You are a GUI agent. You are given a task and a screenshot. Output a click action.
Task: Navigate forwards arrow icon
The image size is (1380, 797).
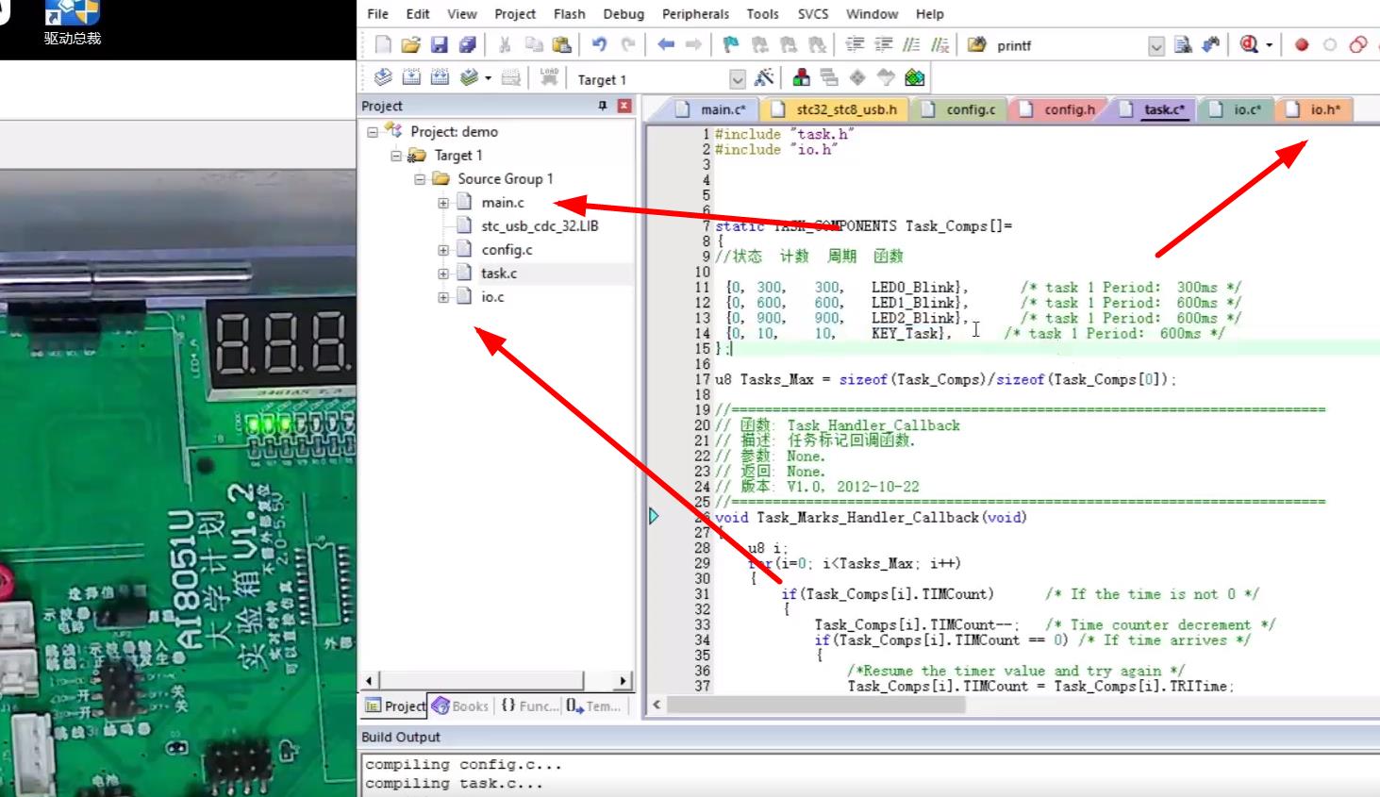click(x=693, y=45)
